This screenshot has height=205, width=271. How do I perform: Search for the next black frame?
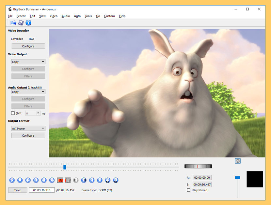84,180
